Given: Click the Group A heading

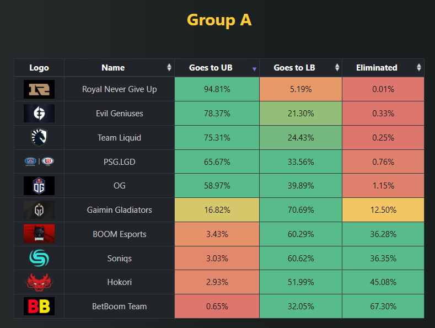Looking at the screenshot, I should 219,20.
